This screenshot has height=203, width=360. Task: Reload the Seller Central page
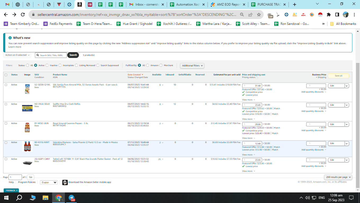tap(23, 15)
